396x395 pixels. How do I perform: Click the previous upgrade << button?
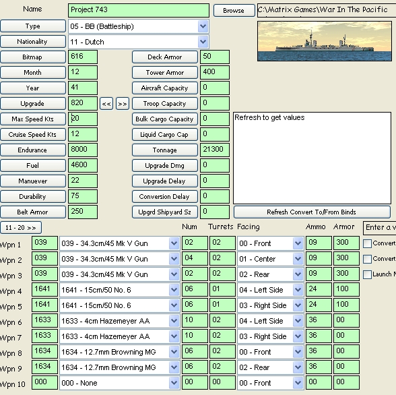pyautogui.click(x=106, y=104)
